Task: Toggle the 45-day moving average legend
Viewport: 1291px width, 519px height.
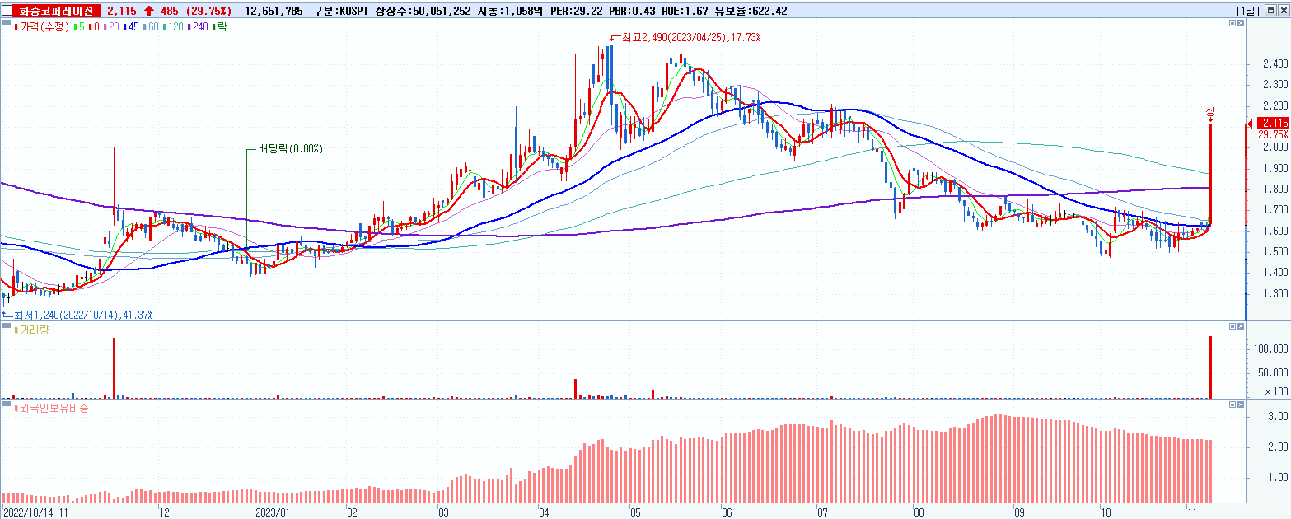Action: [x=129, y=26]
